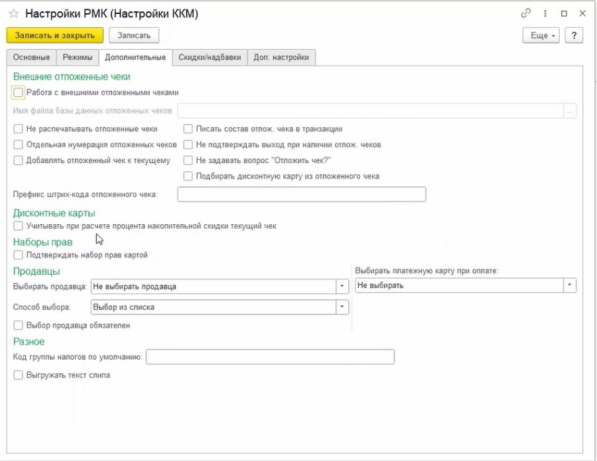Open the Еще dropdown menu
The width and height of the screenshot is (597, 461).
coord(541,35)
